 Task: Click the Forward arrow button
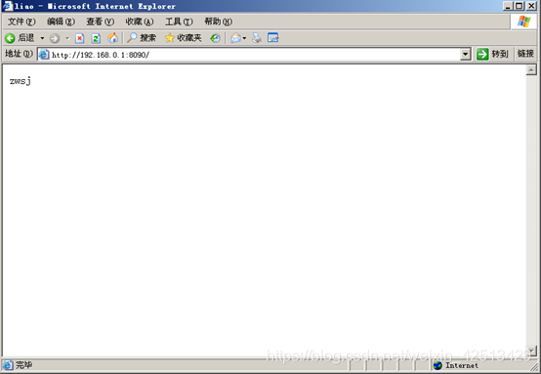(x=55, y=38)
